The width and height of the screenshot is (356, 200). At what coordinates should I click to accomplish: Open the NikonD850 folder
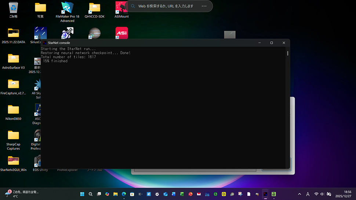[x=14, y=110]
